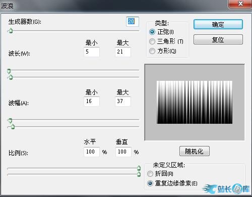The height and width of the screenshot is (197, 252).
Task: Click the 波长 minimum wavelength field
Action: click(92, 52)
